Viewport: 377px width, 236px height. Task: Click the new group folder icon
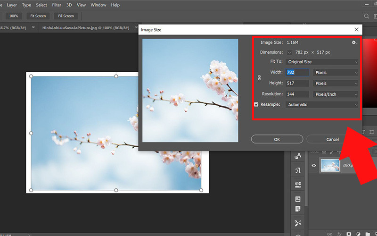tap(368, 234)
